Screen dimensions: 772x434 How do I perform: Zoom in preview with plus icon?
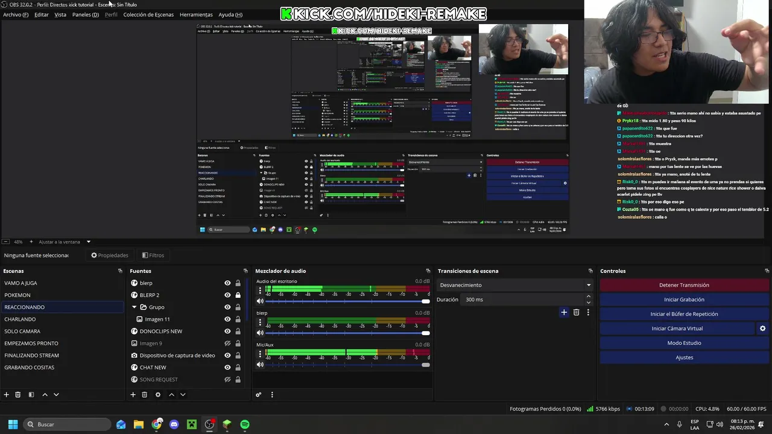[31, 242]
